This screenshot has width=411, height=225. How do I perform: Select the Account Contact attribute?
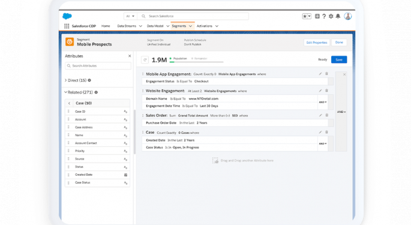(98, 143)
